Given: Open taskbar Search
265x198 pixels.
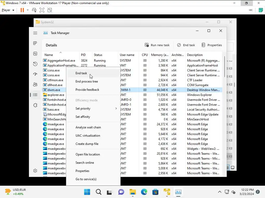Looking at the screenshot, I should (99, 192).
